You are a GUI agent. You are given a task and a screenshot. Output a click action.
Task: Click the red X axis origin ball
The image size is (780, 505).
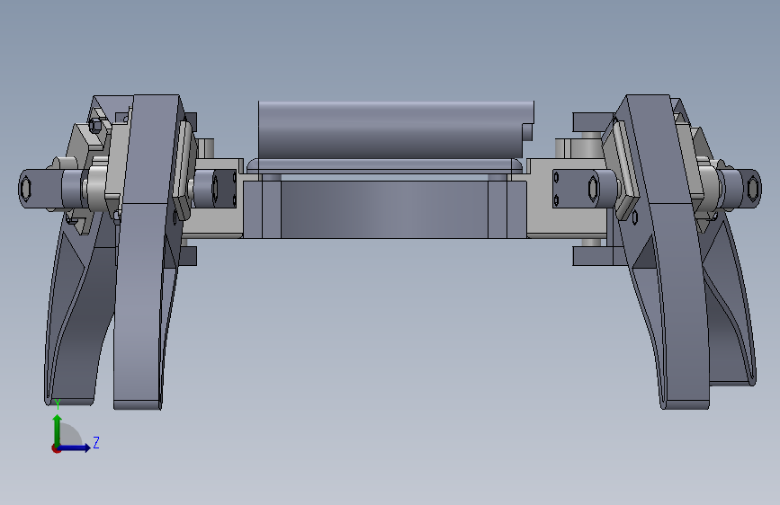pyautogui.click(x=56, y=448)
